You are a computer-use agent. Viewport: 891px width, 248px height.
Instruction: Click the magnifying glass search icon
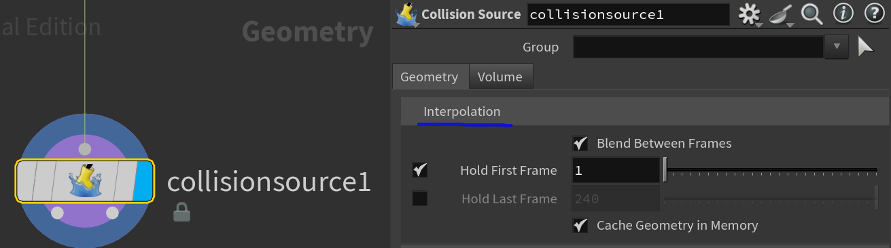pos(811,14)
